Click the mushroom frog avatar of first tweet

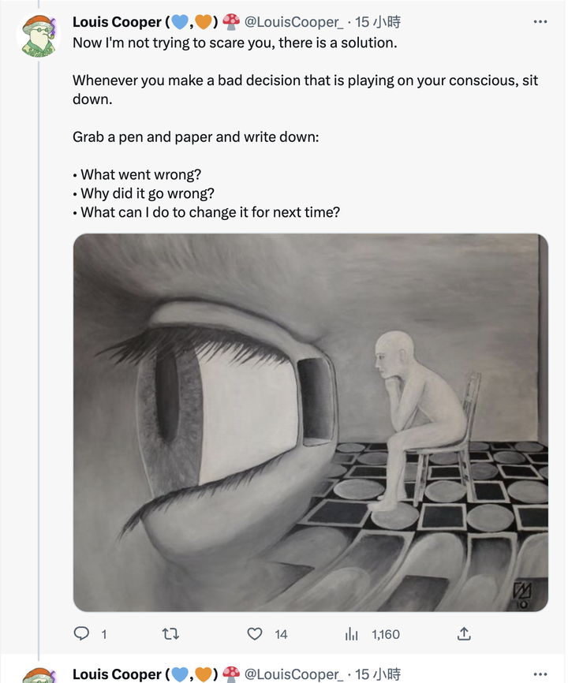[39, 35]
